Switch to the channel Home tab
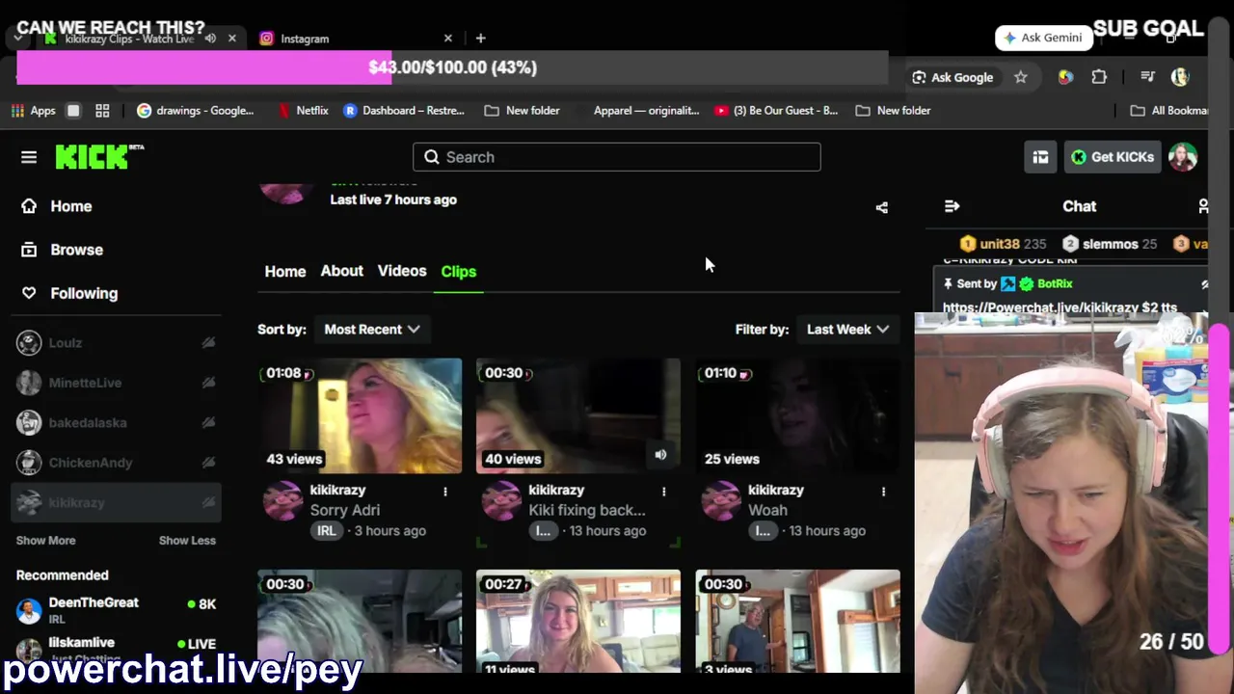Screen dimensions: 1234x694 285,272
